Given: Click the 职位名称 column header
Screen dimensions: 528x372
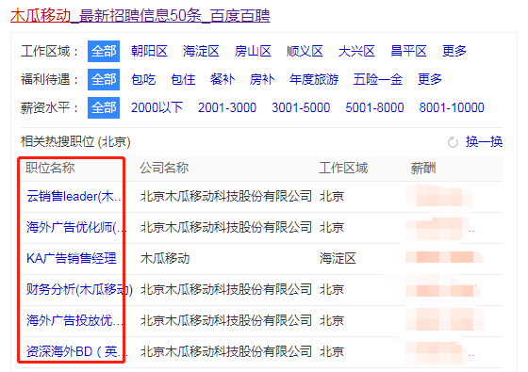Looking at the screenshot, I should pos(50,168).
